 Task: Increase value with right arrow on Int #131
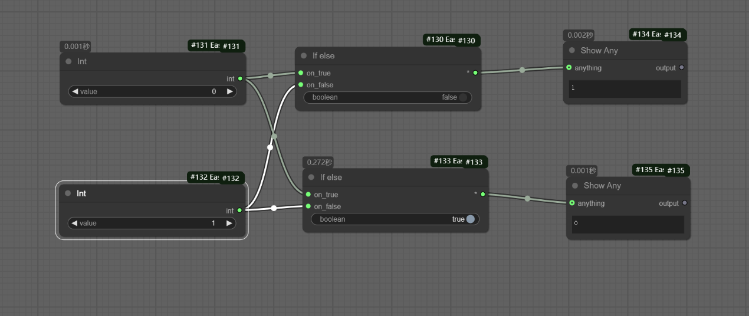(229, 91)
